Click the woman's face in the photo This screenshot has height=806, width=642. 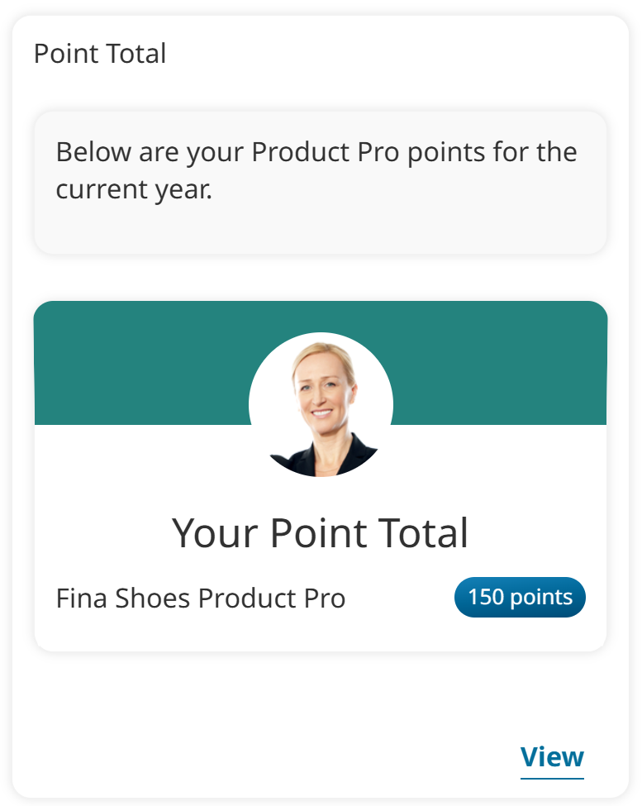321,389
